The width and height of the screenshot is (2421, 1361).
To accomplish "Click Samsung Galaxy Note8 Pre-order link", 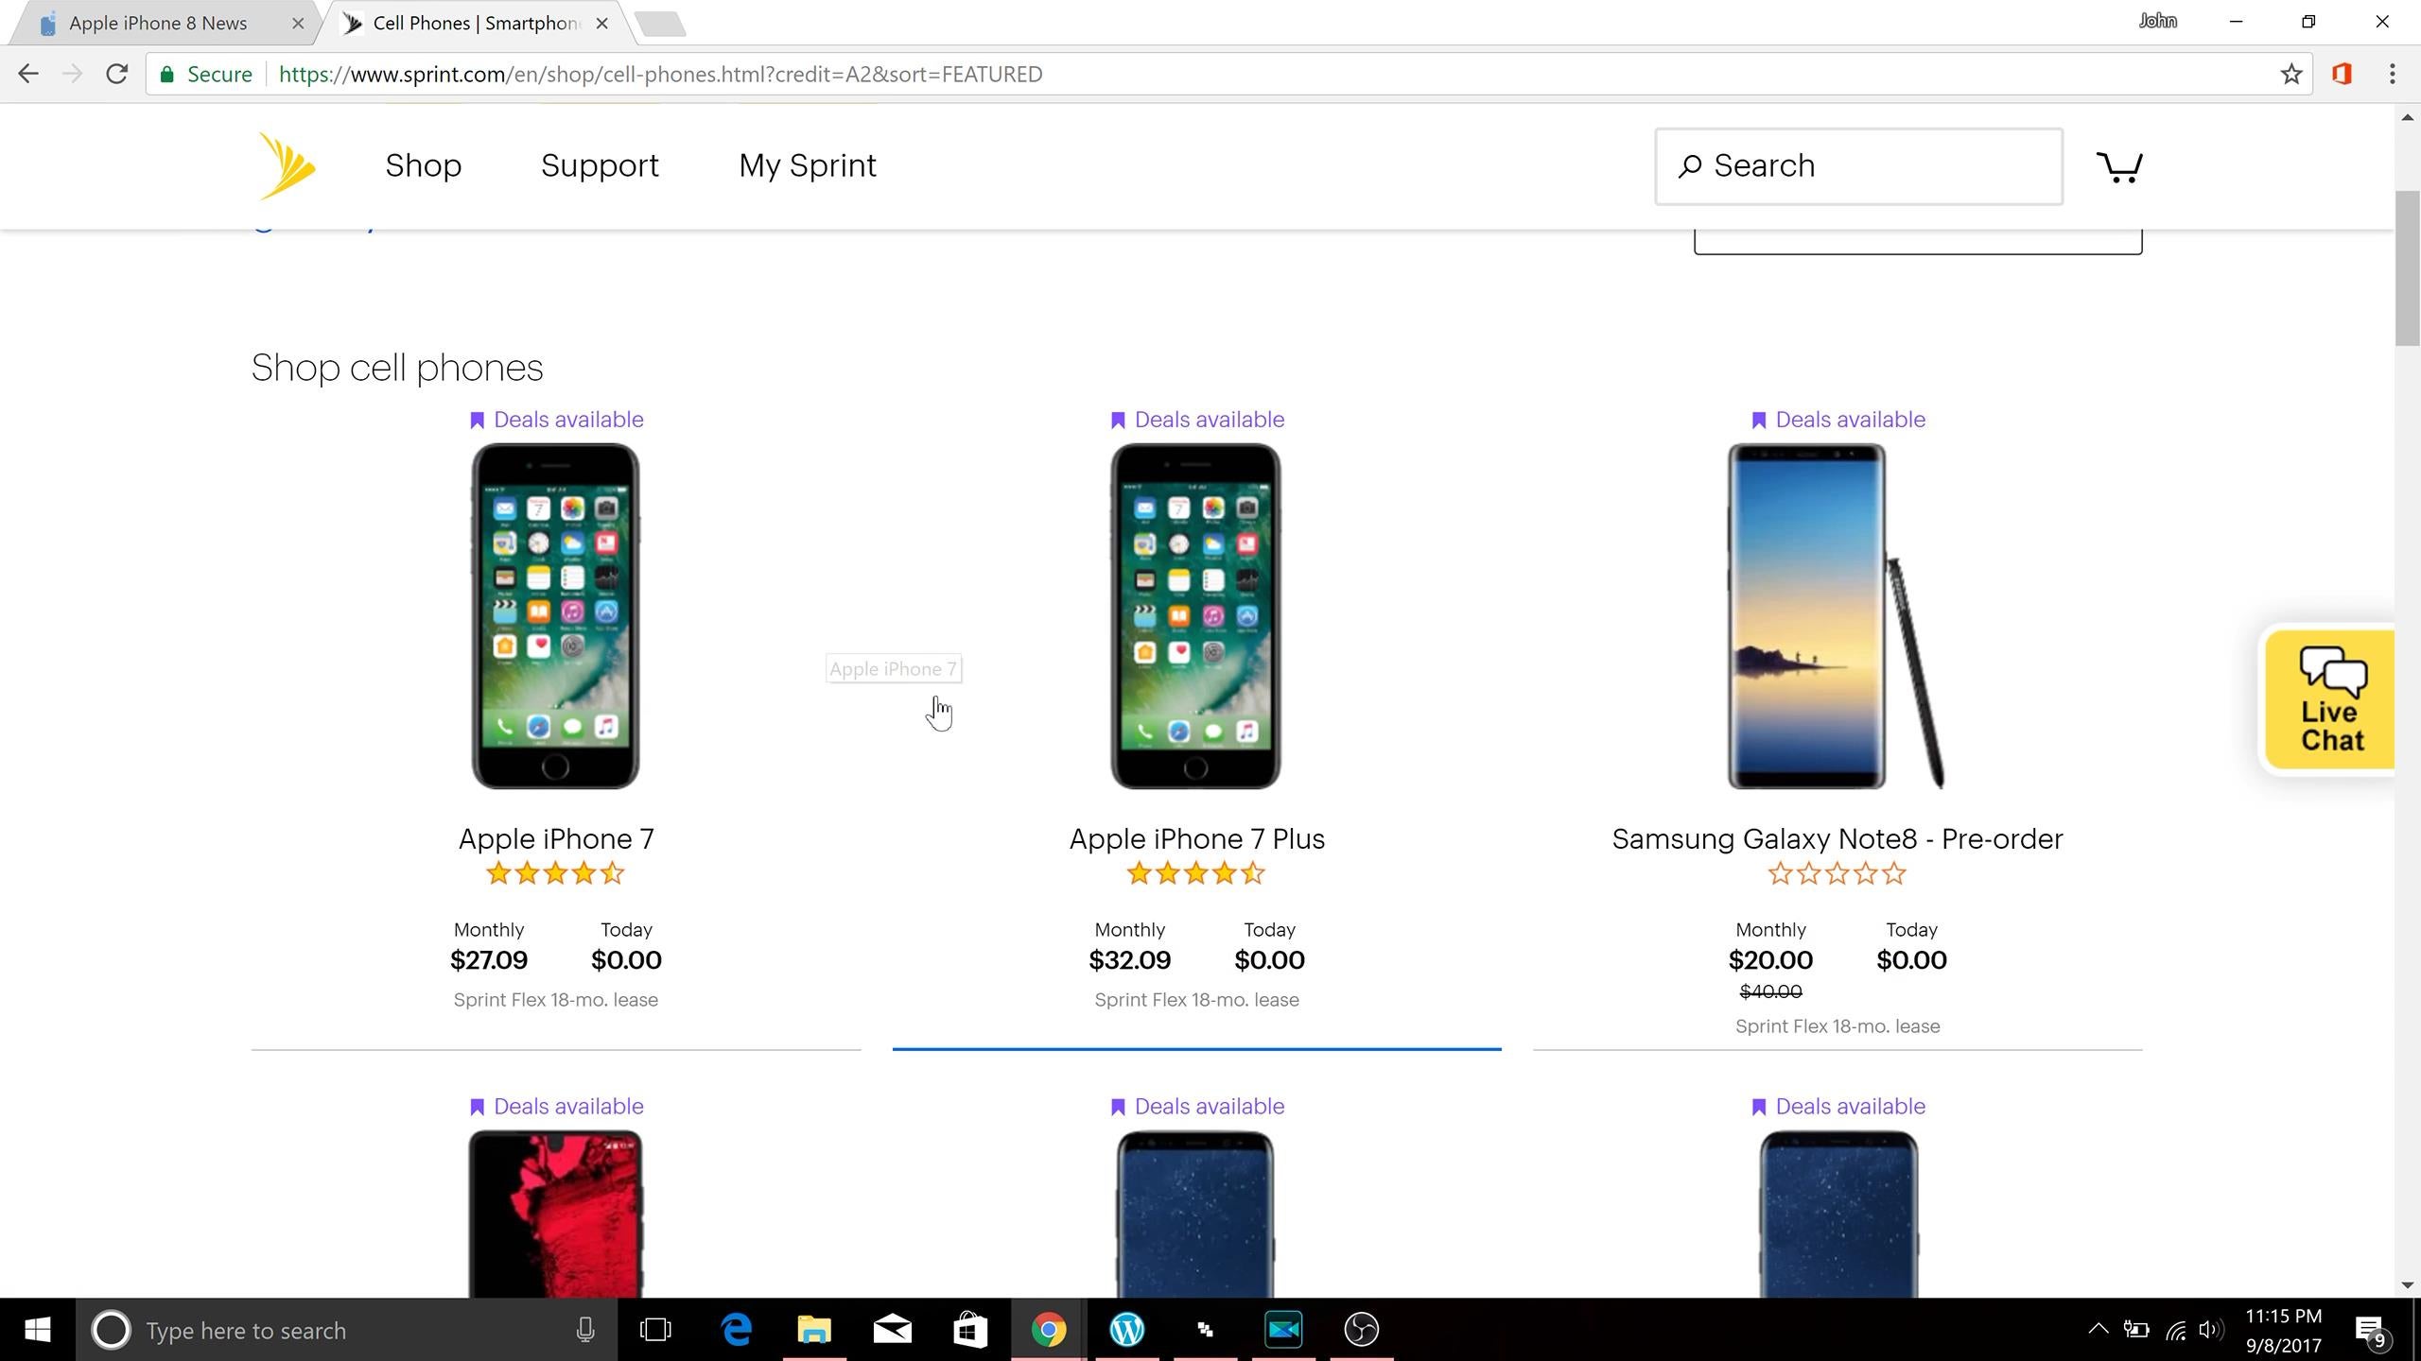I will 1836,837.
